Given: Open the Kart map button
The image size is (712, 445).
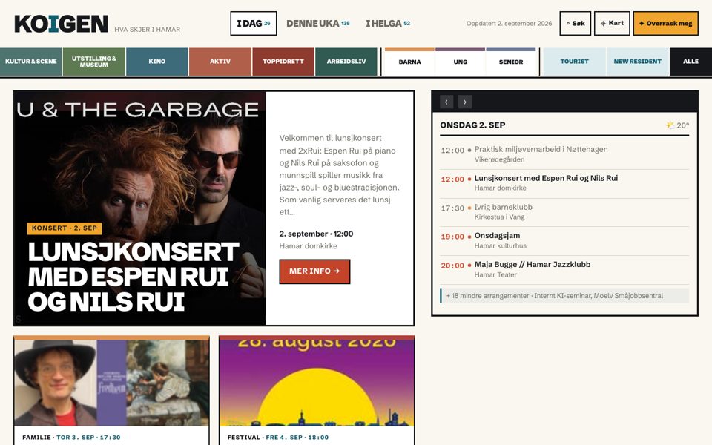Looking at the screenshot, I should (612, 23).
